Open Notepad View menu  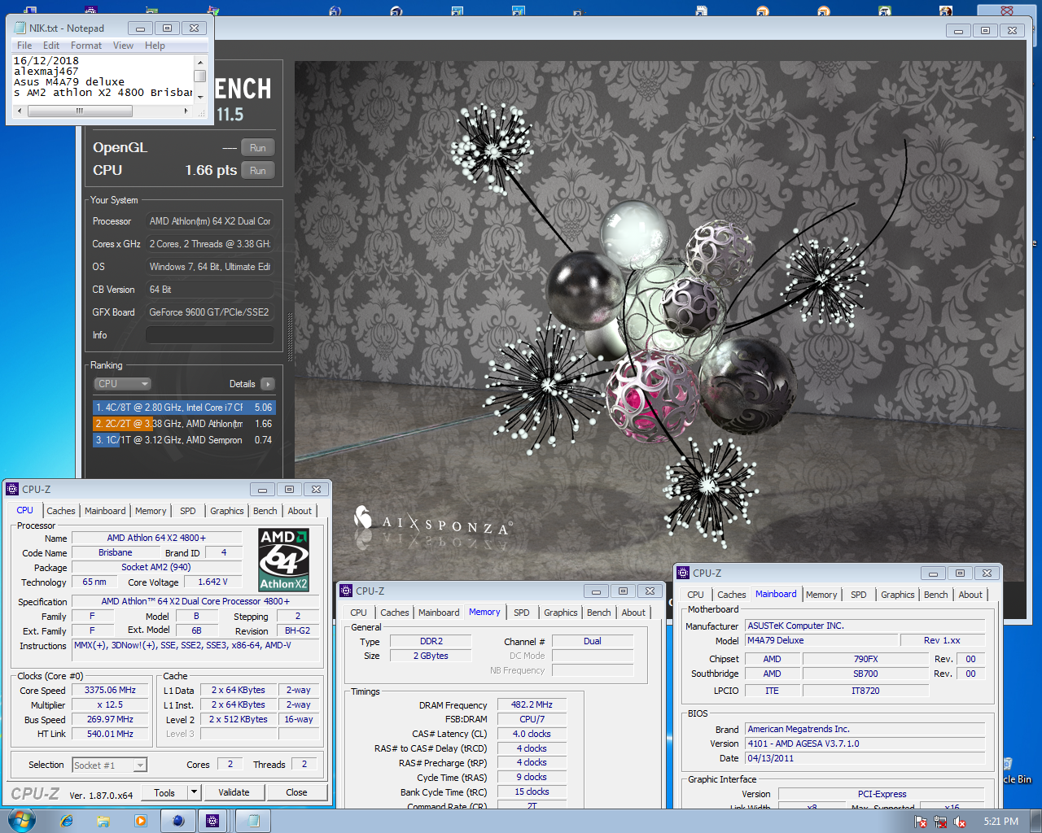coord(123,46)
